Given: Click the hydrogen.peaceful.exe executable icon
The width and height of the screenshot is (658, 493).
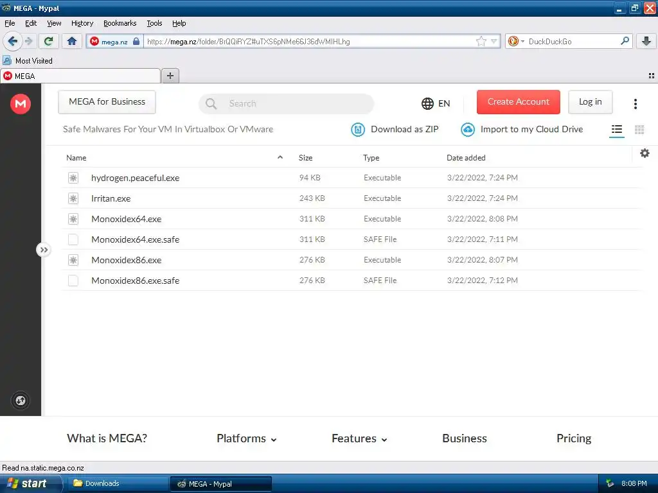Looking at the screenshot, I should (x=73, y=178).
